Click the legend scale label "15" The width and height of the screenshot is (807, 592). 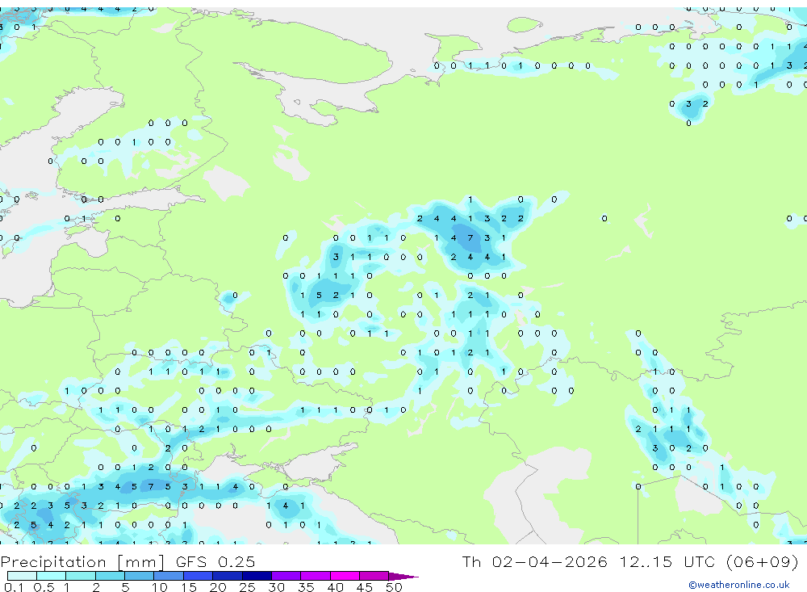coord(188,587)
